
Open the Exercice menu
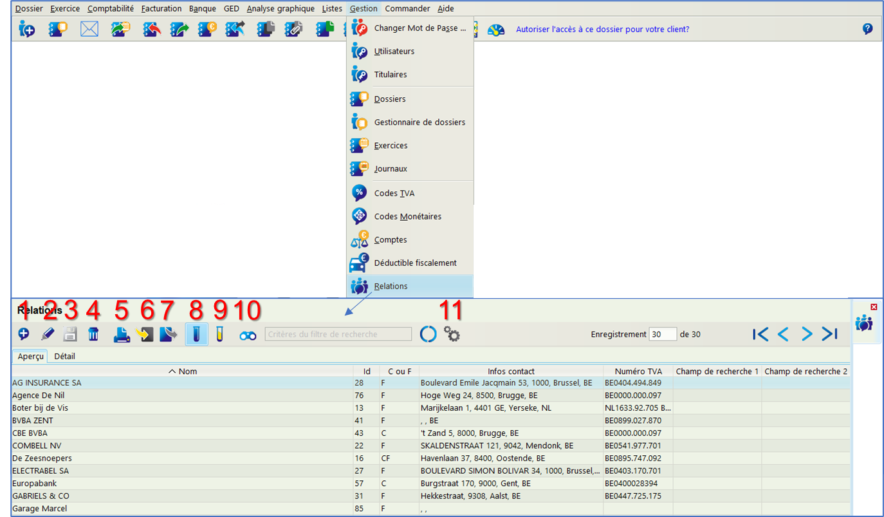[x=65, y=8]
